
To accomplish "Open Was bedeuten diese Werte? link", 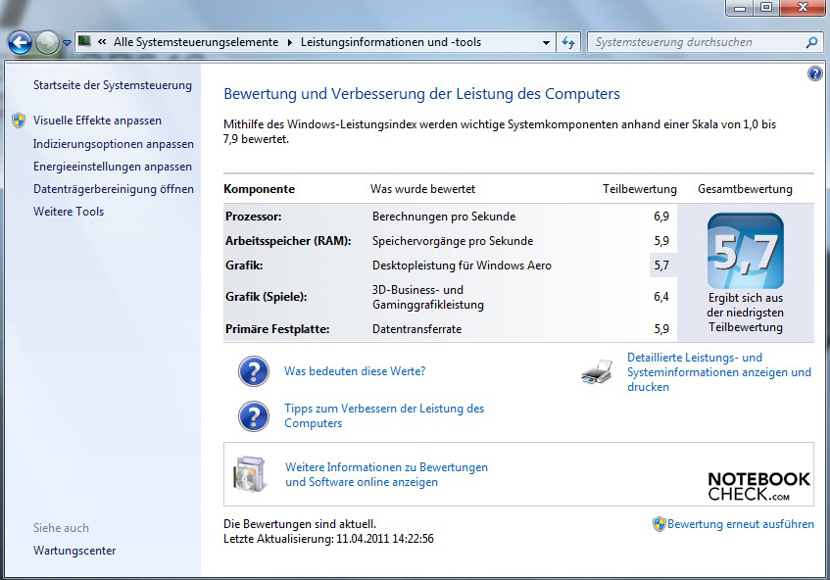I will click(355, 371).
